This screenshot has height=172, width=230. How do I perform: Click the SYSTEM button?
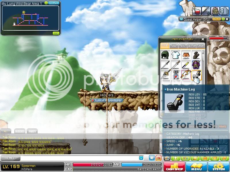[218, 167]
